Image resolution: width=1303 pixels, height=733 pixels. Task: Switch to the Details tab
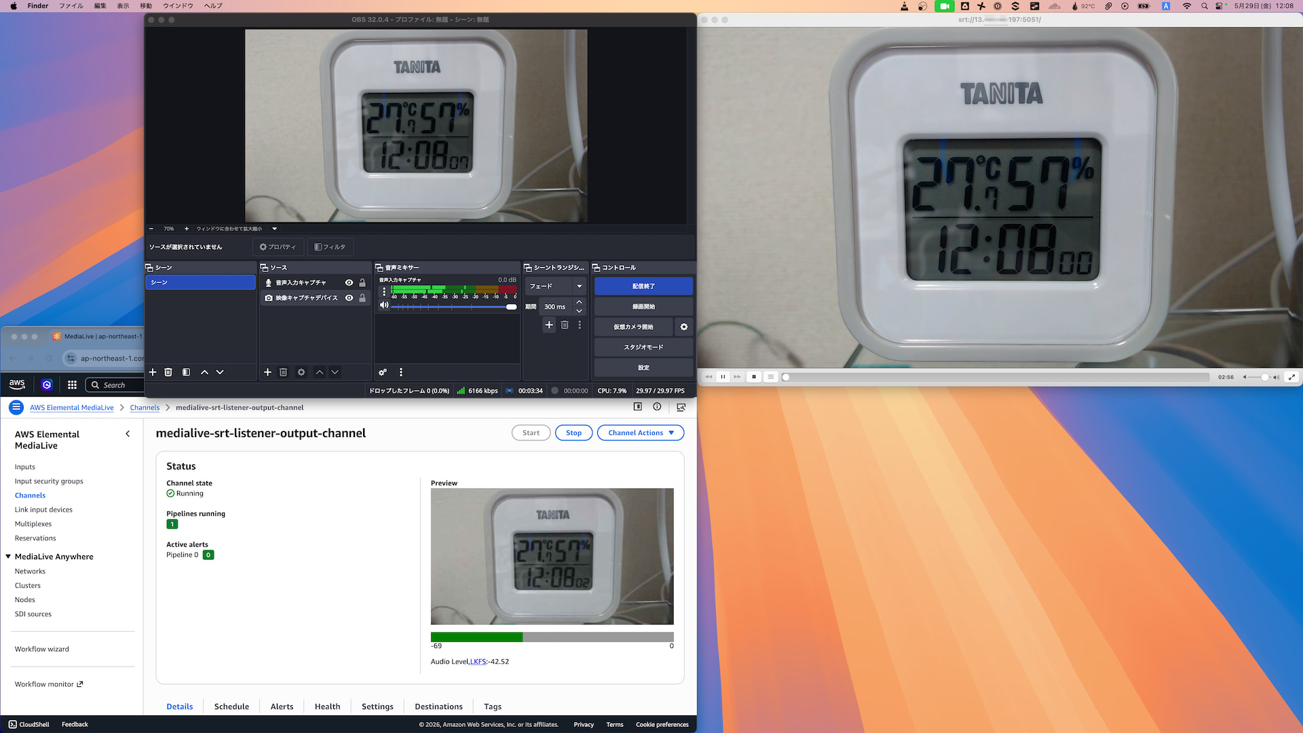pos(180,707)
